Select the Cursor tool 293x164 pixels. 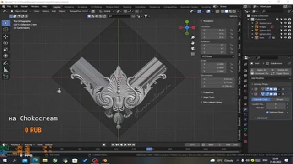tap(6, 30)
